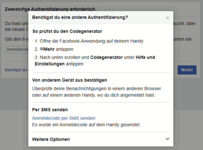This screenshot has height=150, width=203.
Task: Click the blue Weiter button
Action: [x=187, y=70]
